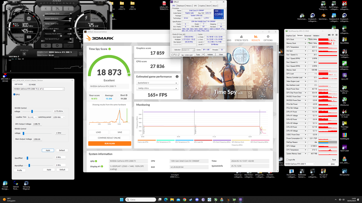Switch to CPU-Z Memory tab
The width and height of the screenshot is (362, 203).
click(189, 6)
